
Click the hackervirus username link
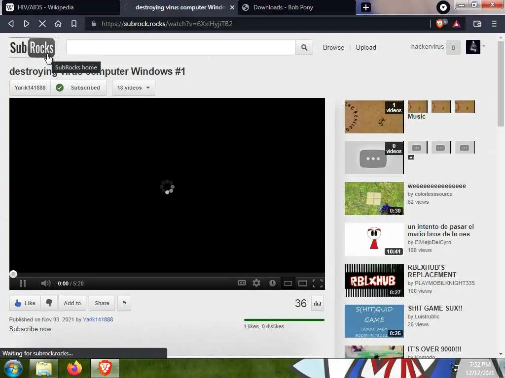click(x=428, y=47)
